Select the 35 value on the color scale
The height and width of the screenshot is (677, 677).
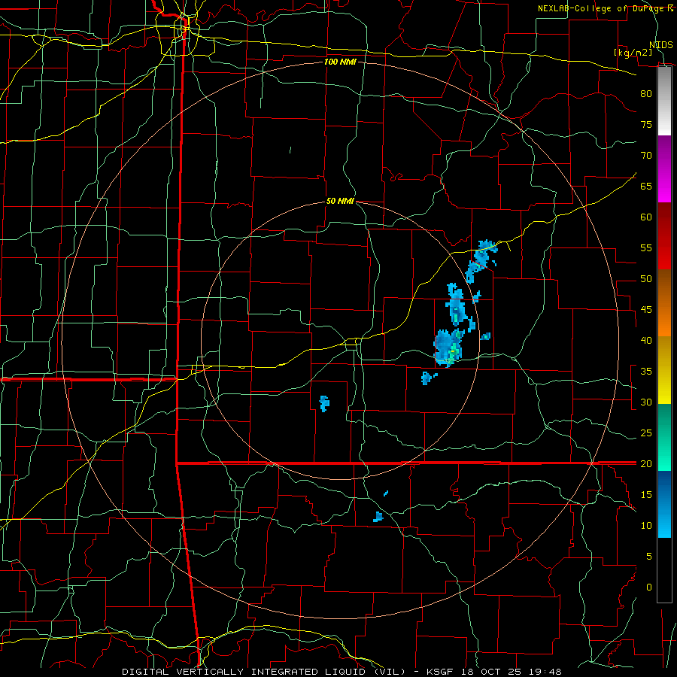click(646, 372)
